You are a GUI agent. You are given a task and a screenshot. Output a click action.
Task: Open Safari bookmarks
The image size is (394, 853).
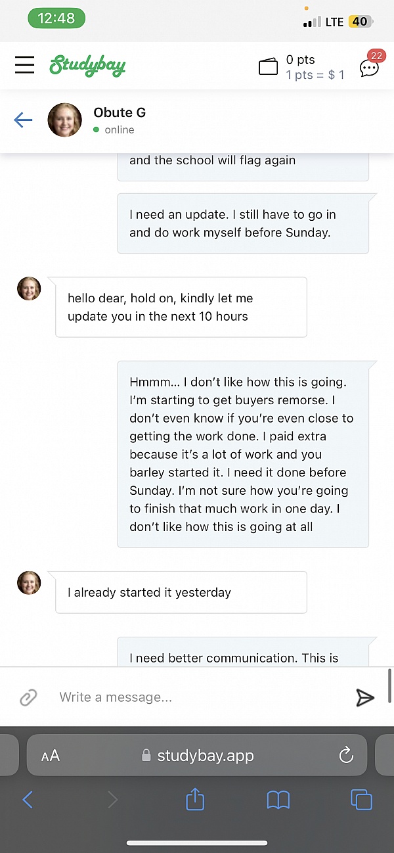point(278,799)
